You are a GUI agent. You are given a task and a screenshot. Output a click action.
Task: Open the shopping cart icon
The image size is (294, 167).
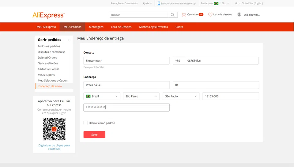tap(184, 15)
